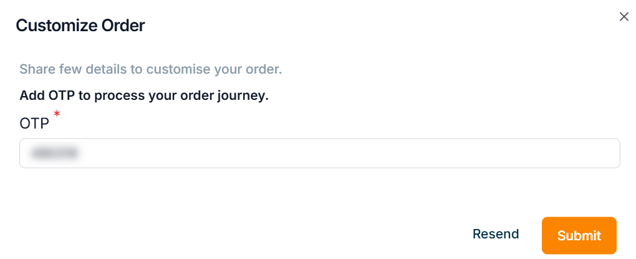Click the 'Share few details' subtitle text

[151, 69]
